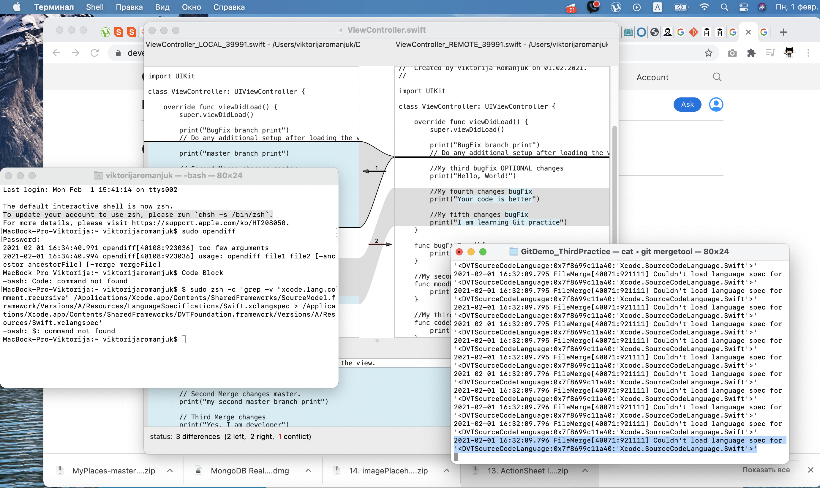Expand options for MyPlaces-master zip download
This screenshot has height=488, width=820.
[170, 470]
